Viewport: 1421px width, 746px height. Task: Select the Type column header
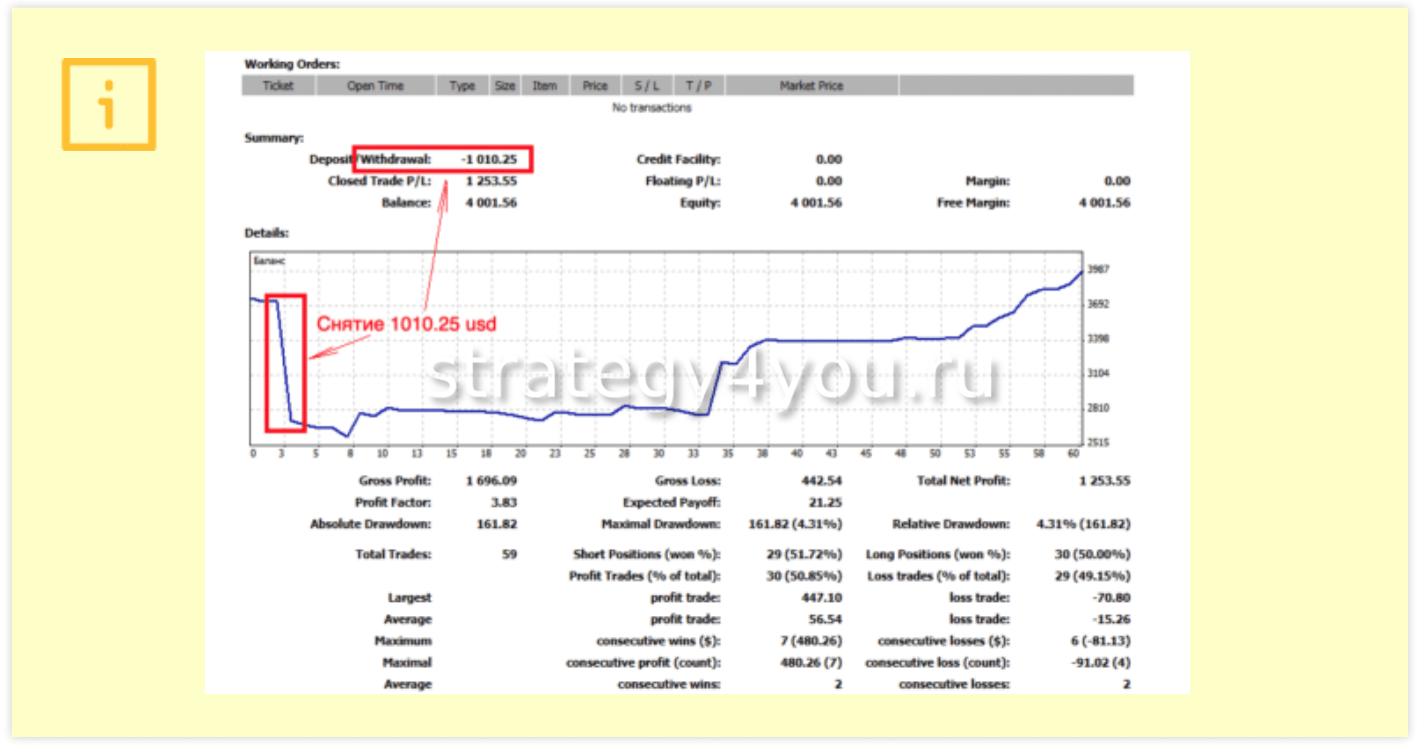tap(462, 86)
